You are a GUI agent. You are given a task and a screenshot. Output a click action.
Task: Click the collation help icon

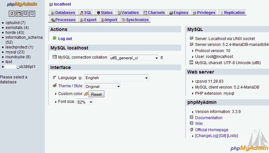tap(162, 58)
